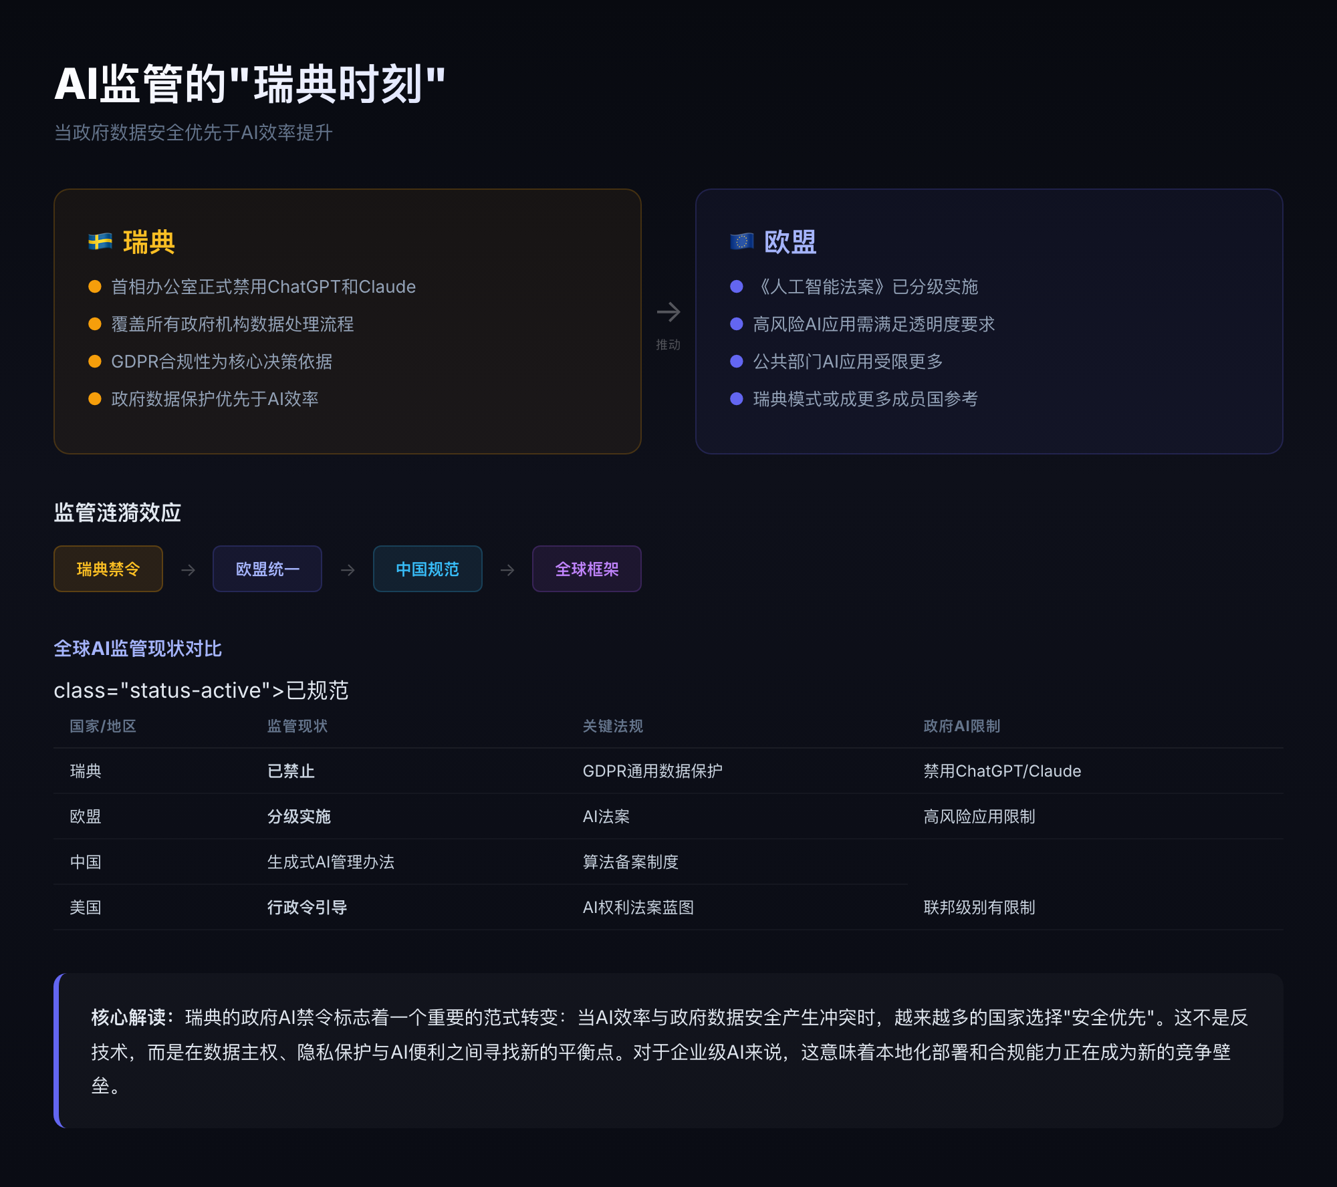Click bullet 公共部门AI应用受限更多
The height and width of the screenshot is (1187, 1337).
click(x=848, y=362)
